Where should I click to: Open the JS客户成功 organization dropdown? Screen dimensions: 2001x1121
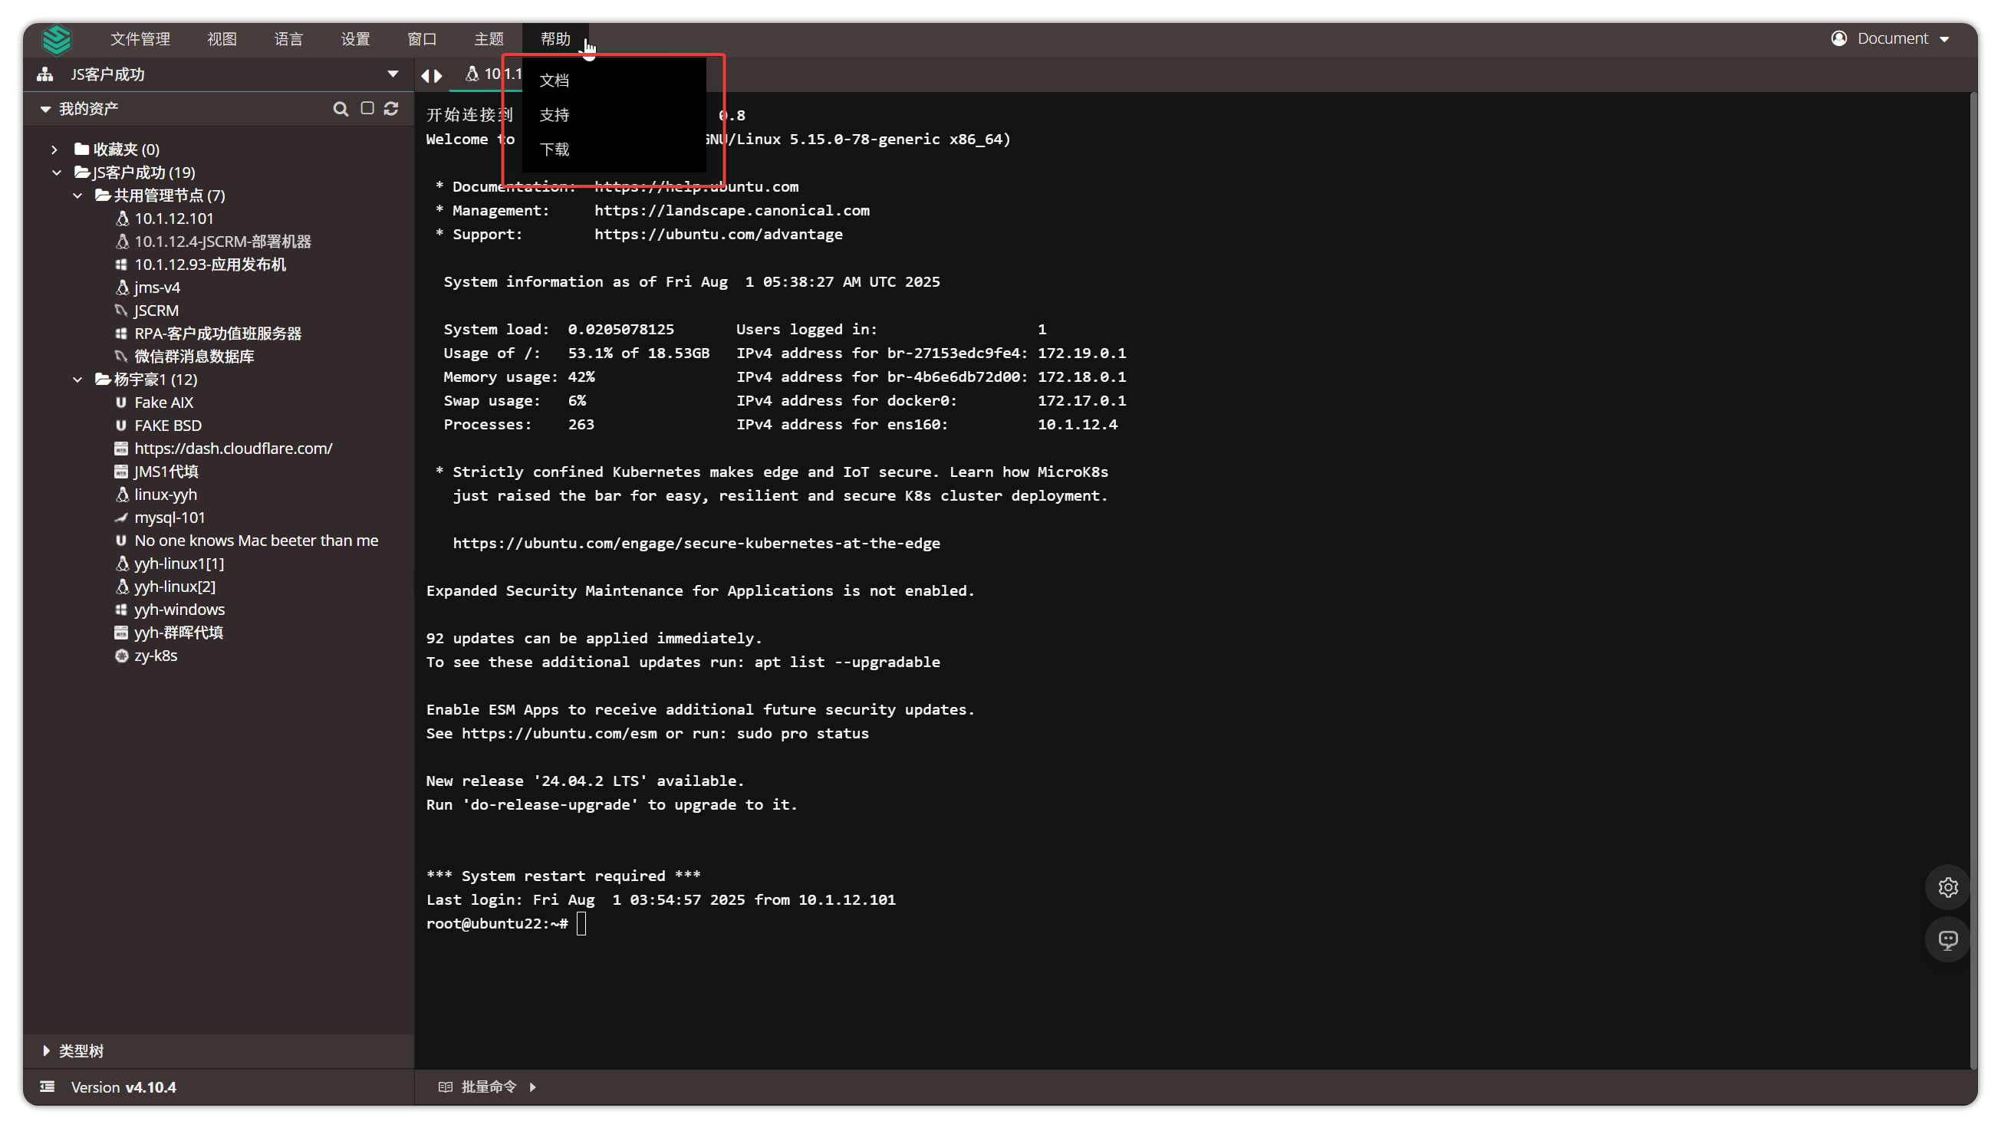(x=392, y=74)
